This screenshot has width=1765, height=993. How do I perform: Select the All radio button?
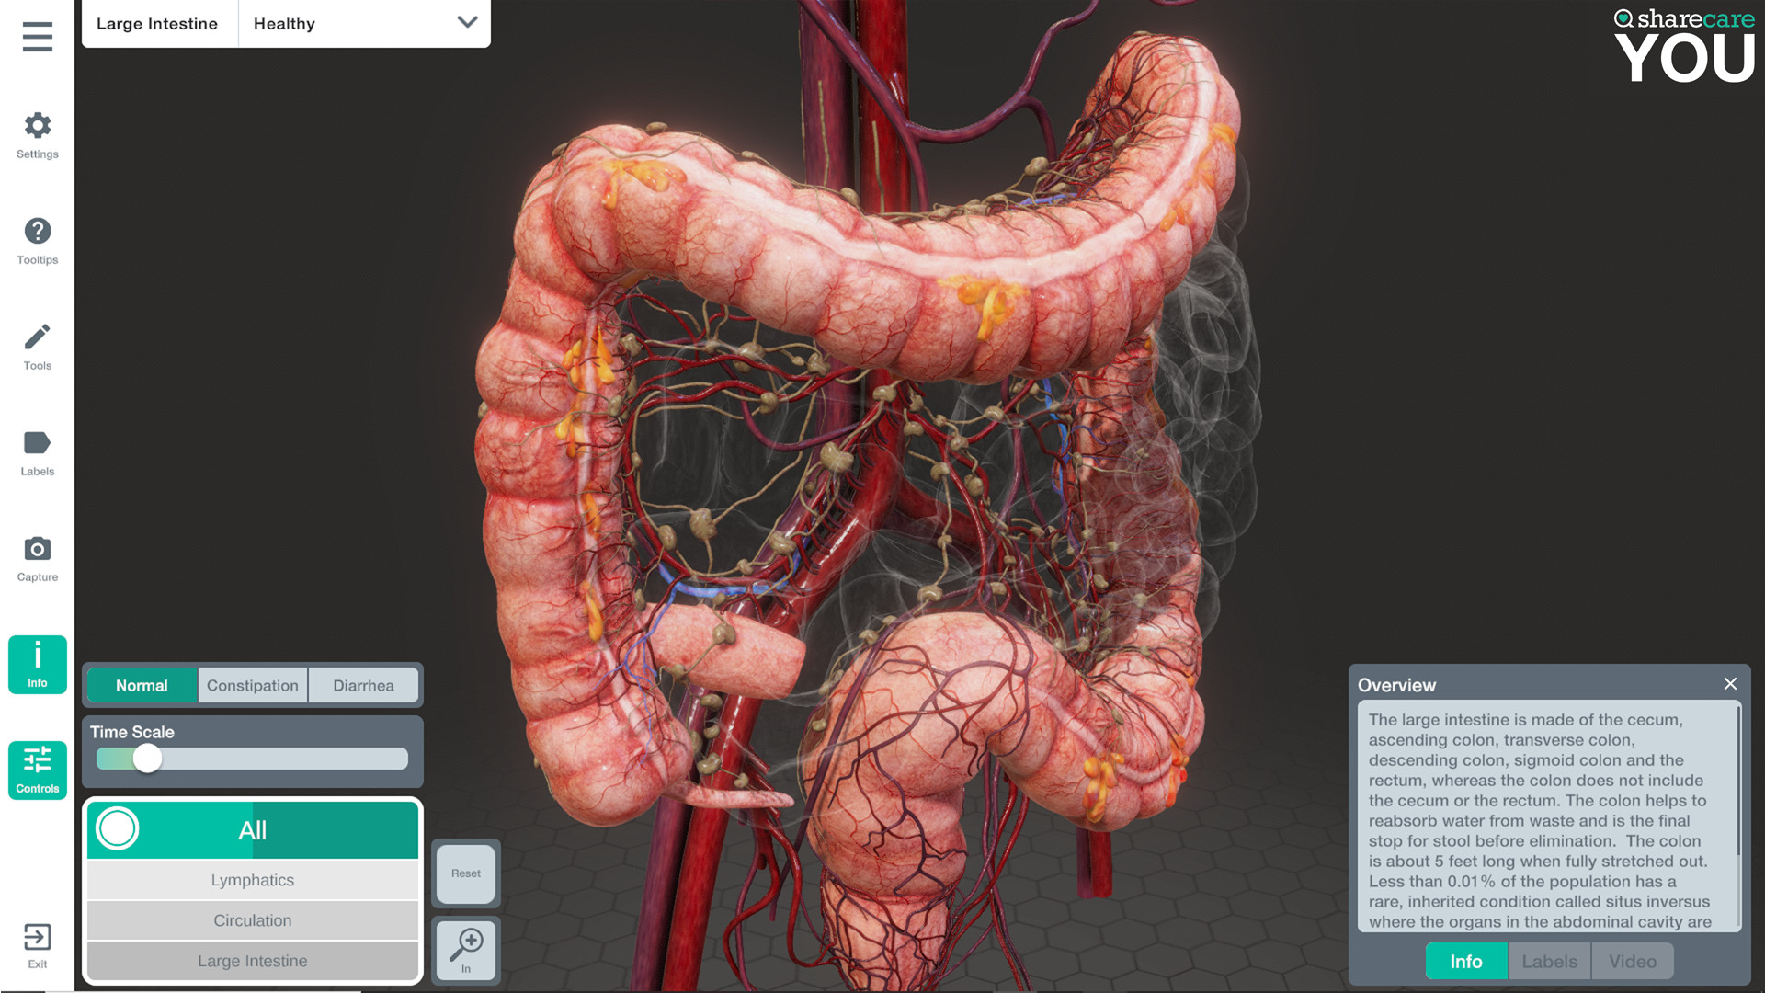pyautogui.click(x=117, y=828)
